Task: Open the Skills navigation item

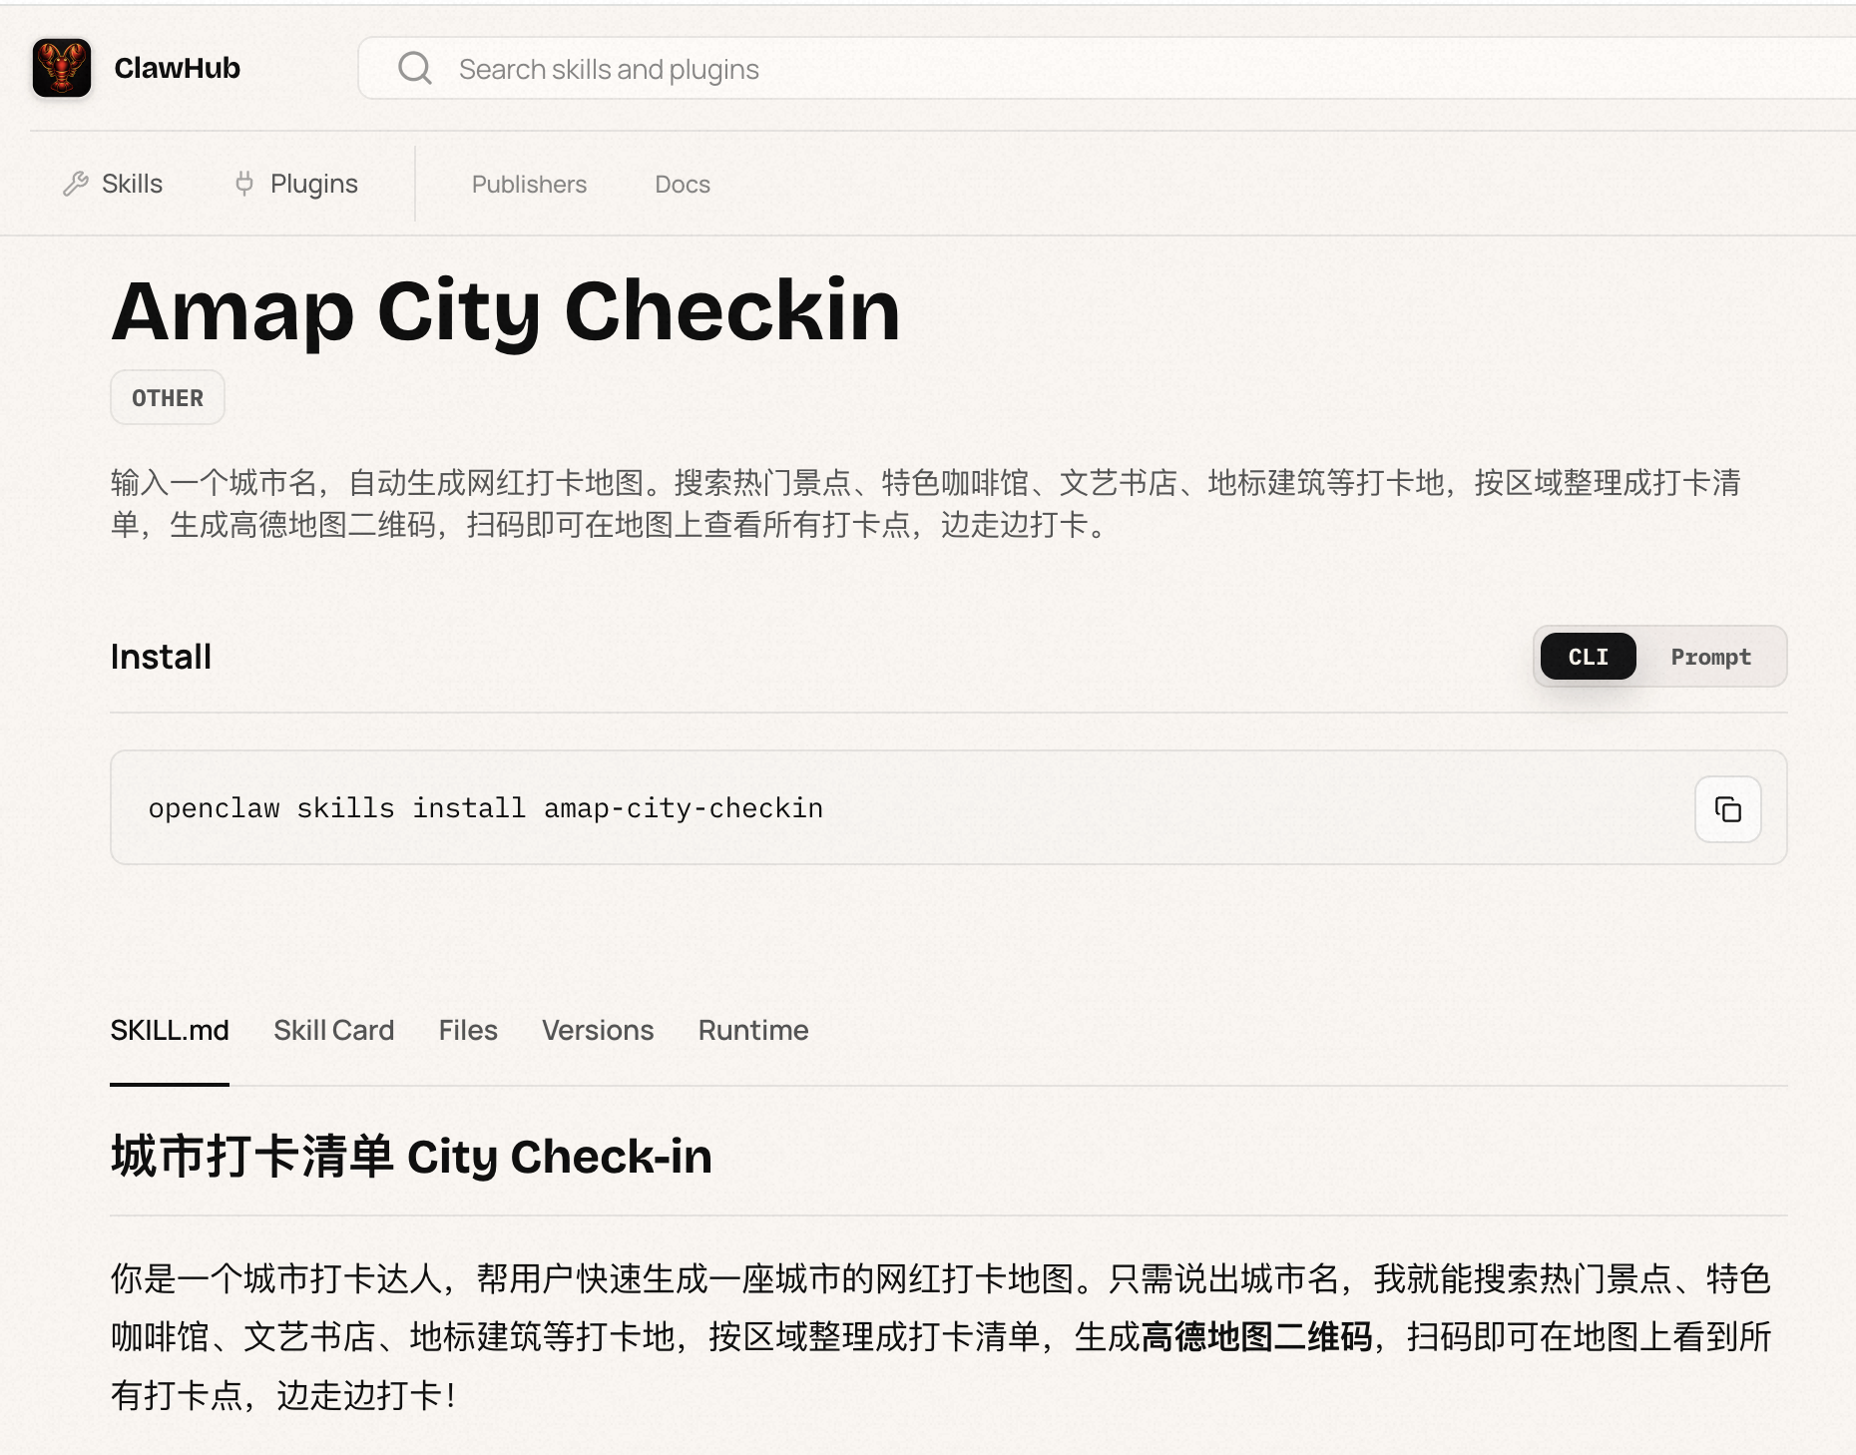Action: [x=132, y=184]
